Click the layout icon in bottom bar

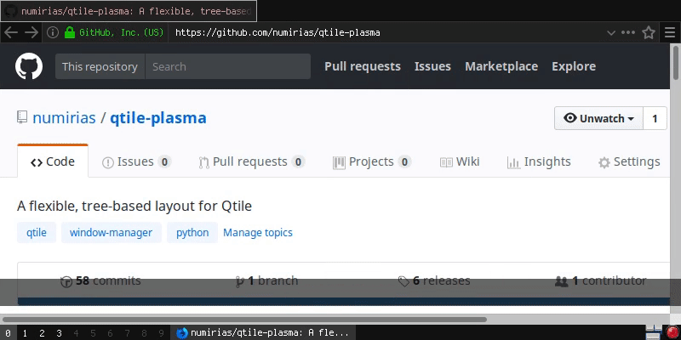(653, 332)
